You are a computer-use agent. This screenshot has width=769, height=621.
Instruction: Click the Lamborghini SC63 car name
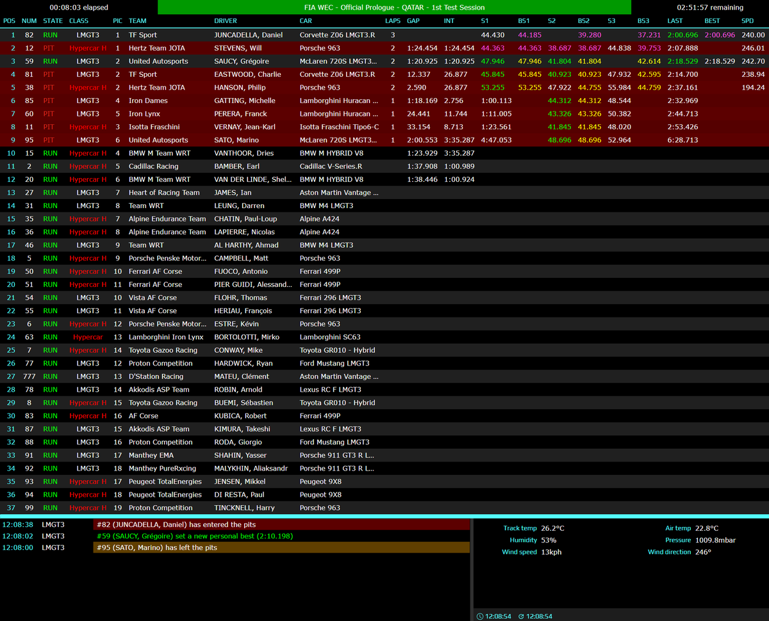tap(330, 337)
